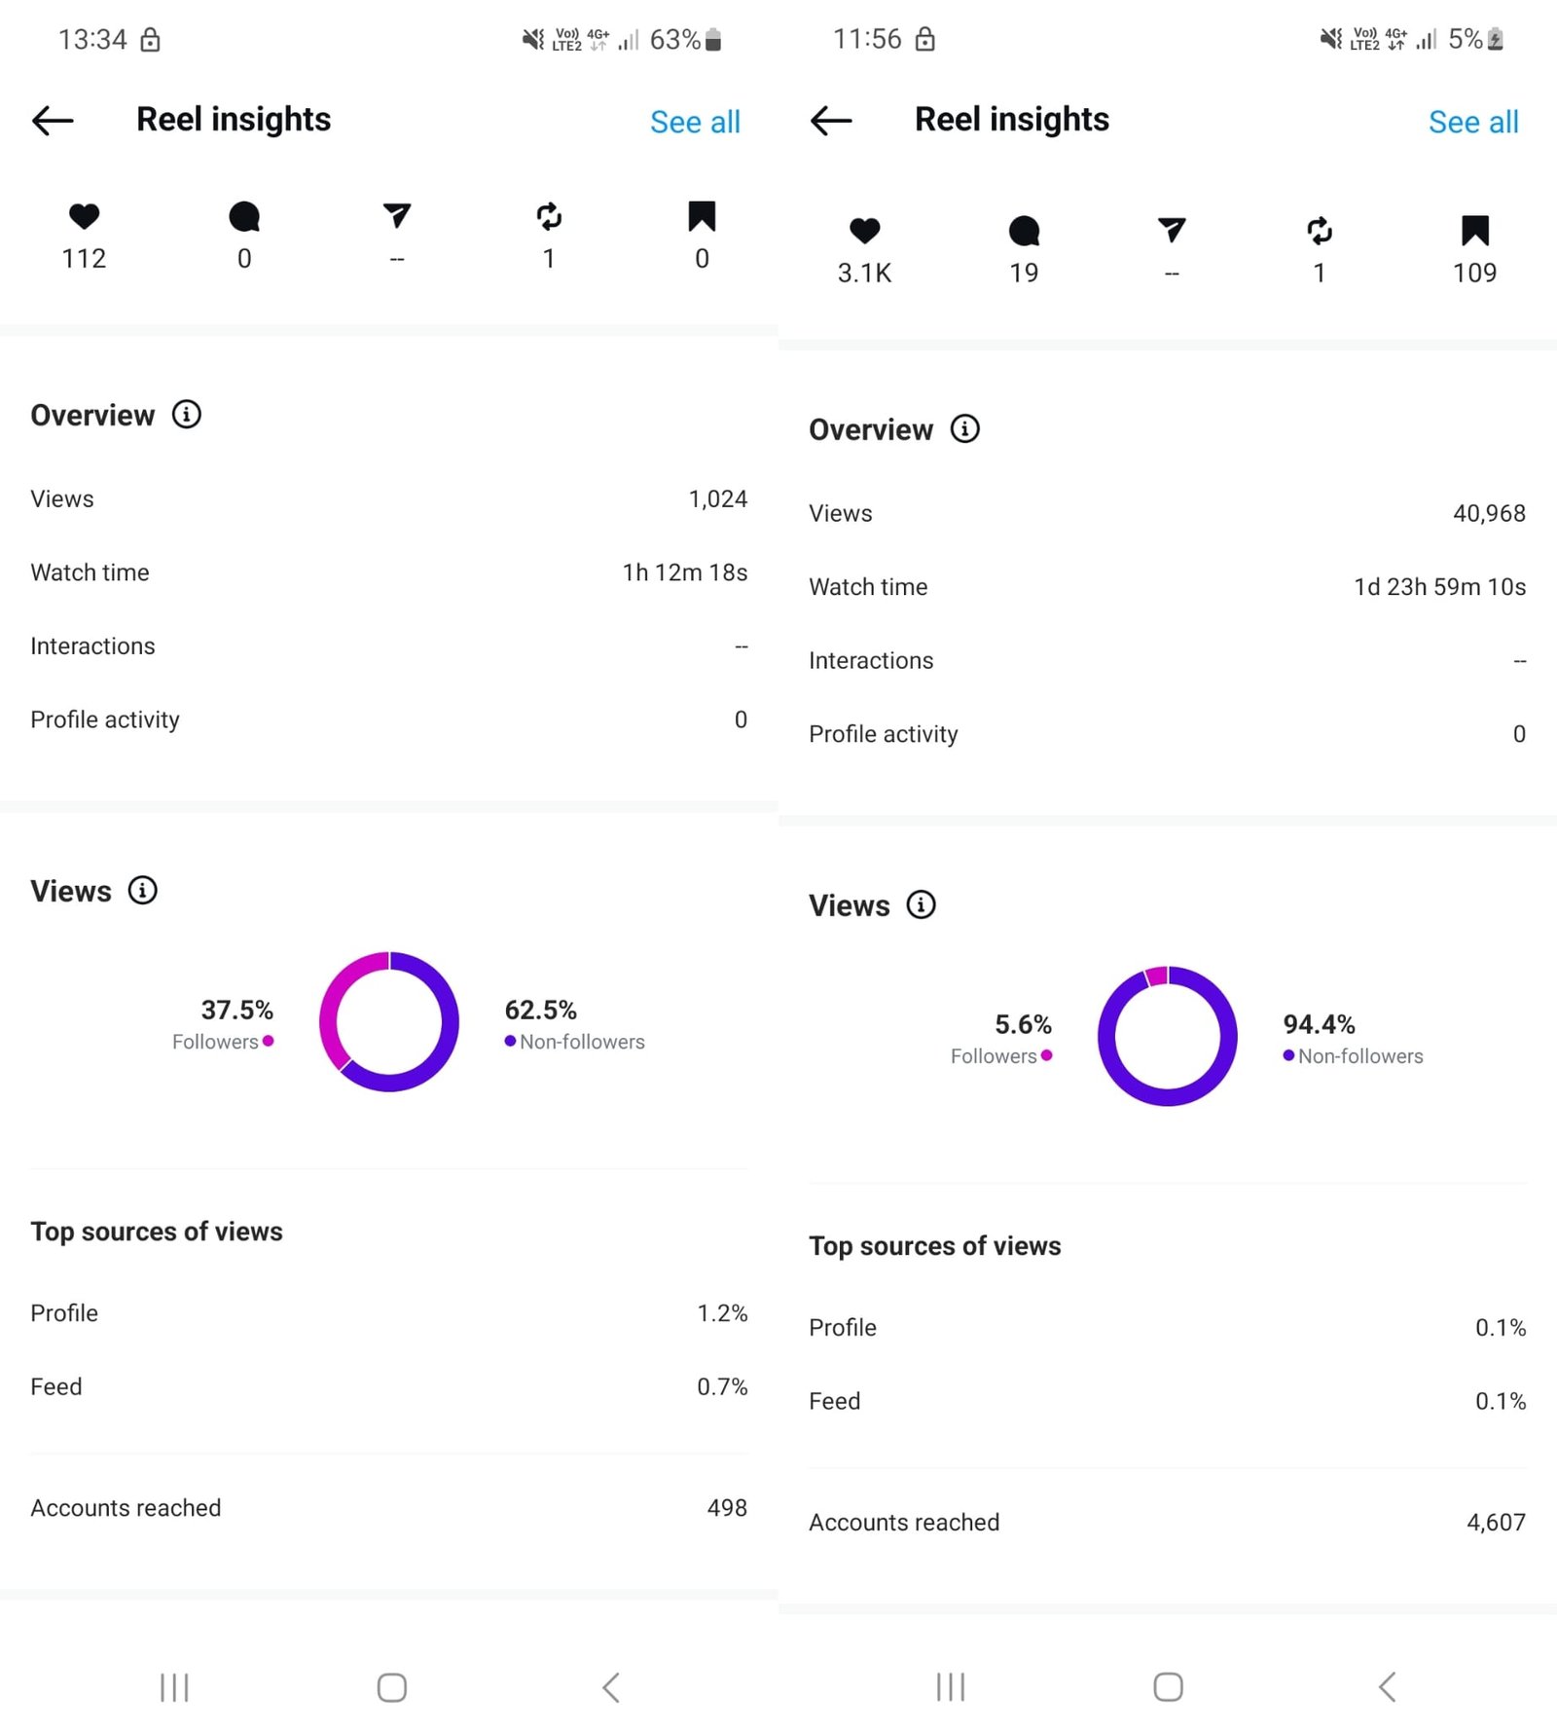Tap the bookmark icon showing 109 saves
This screenshot has width=1557, height=1731.
pyautogui.click(x=1474, y=231)
